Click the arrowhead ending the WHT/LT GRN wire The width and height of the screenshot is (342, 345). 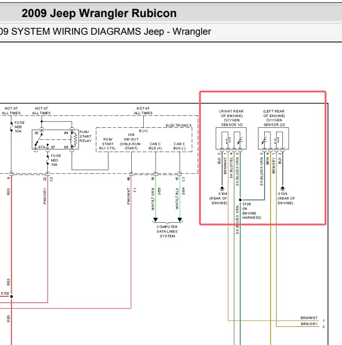(x=156, y=219)
